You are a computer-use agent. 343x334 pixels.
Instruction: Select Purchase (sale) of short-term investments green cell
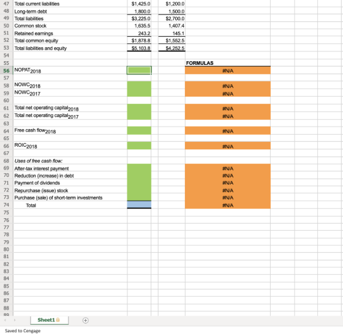pyautogui.click(x=139, y=197)
